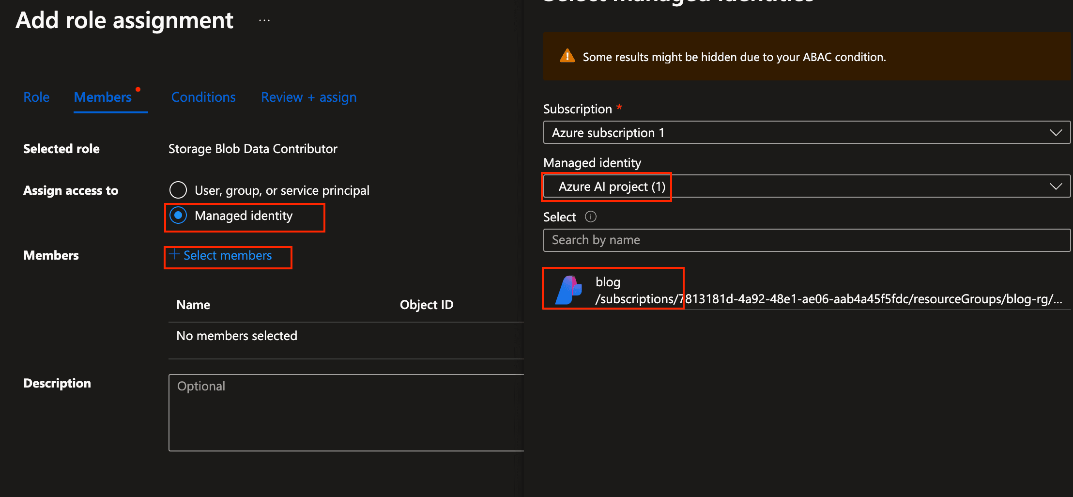The width and height of the screenshot is (1073, 497).
Task: Click the Object ID column header
Action: [427, 305]
